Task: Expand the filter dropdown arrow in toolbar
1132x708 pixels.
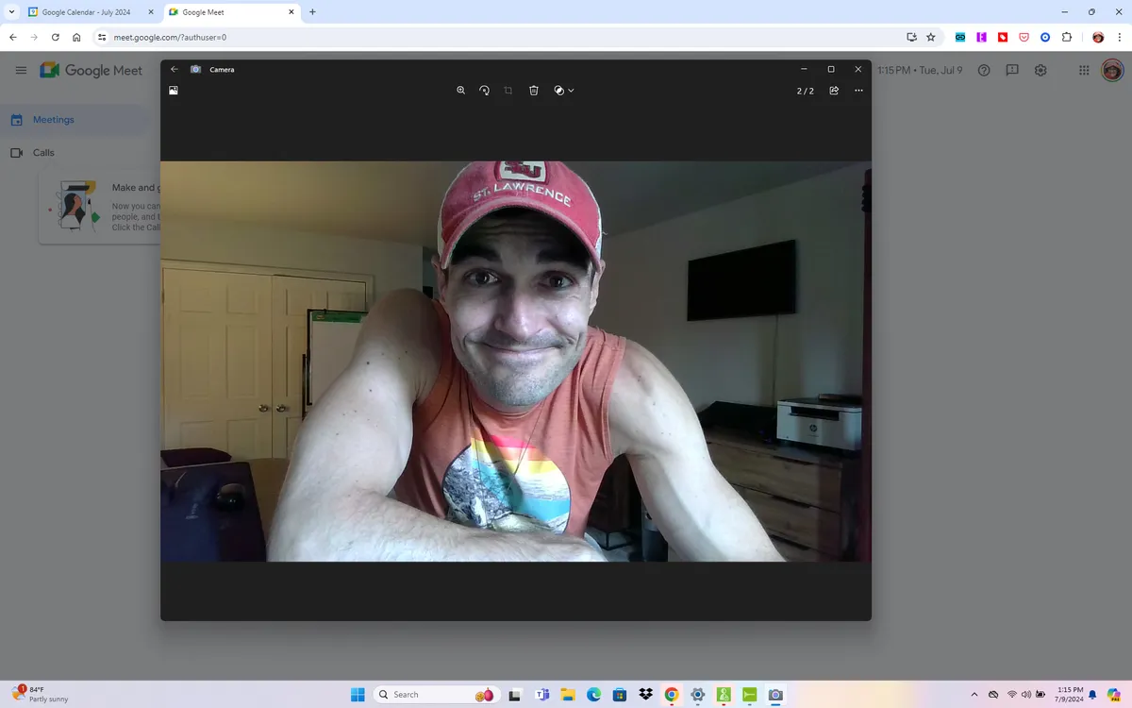Action: click(x=572, y=91)
